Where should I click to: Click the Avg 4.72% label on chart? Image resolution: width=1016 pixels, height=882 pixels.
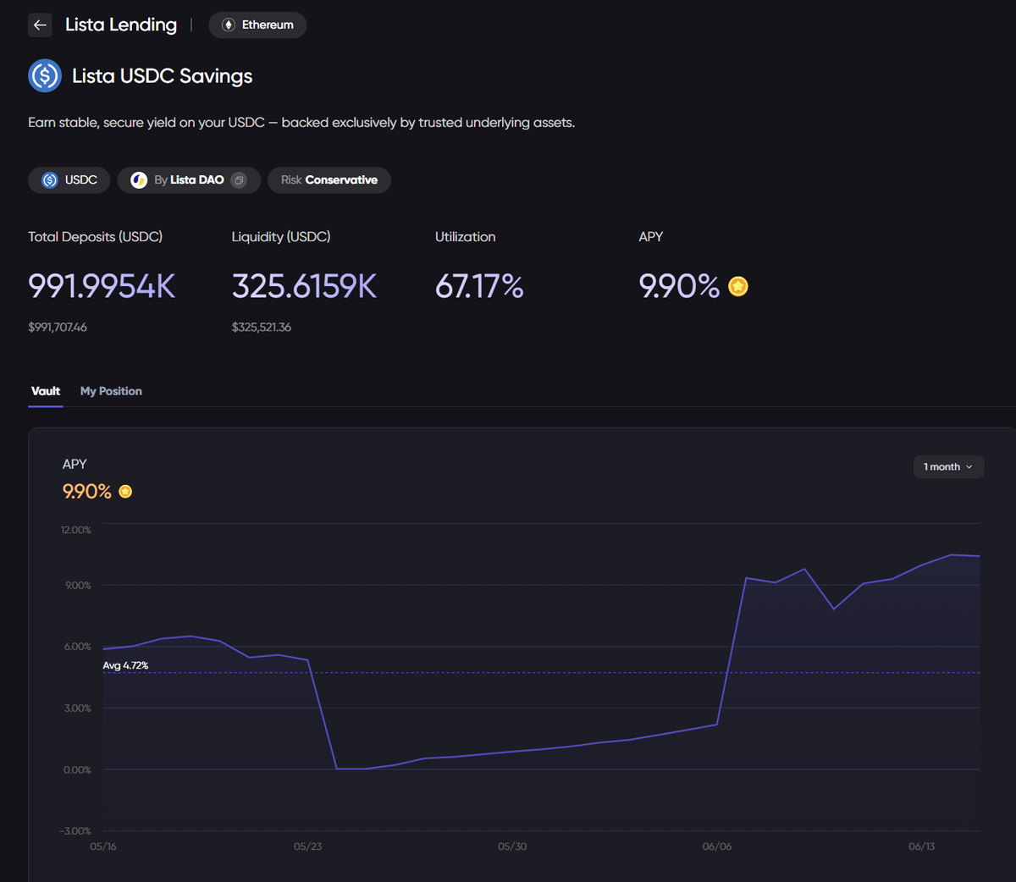click(x=125, y=666)
